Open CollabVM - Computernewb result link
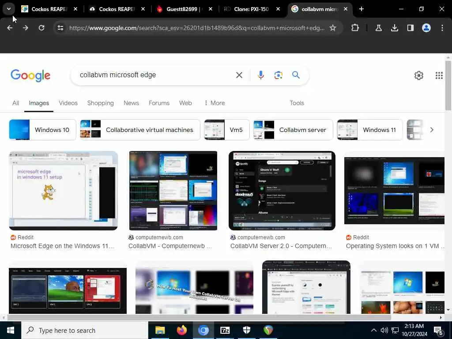 click(170, 246)
